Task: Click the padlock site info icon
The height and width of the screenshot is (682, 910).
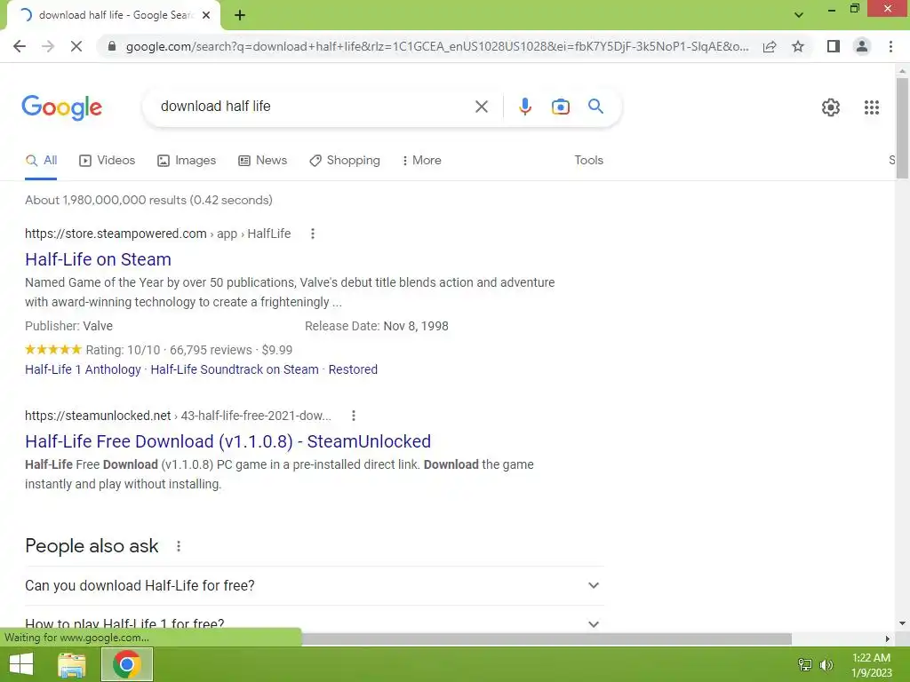Action: (x=112, y=46)
